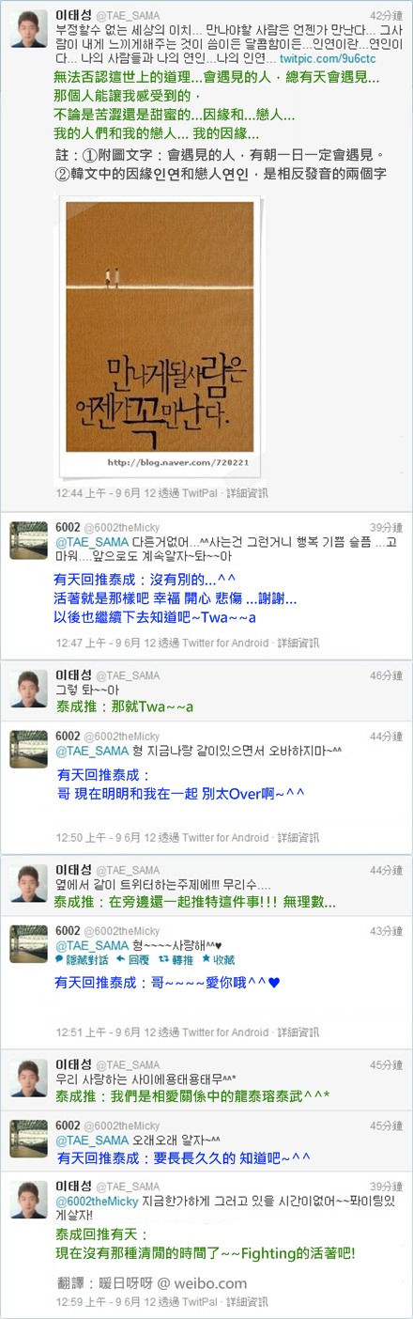Click the 이태성 display name on the first tweet
The height and width of the screenshot is (1319, 413).
[x=74, y=17]
